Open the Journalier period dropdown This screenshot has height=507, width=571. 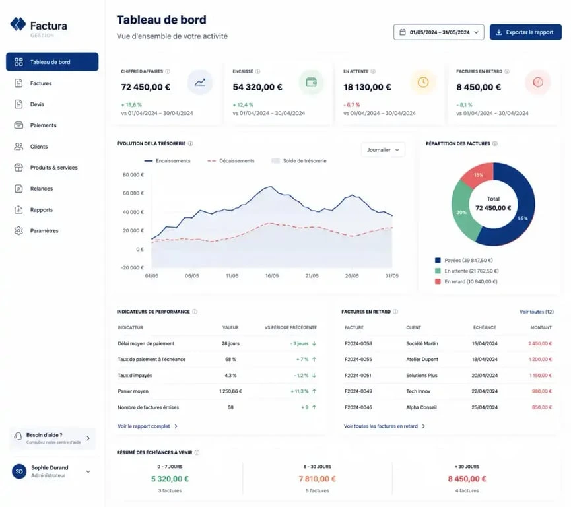pos(383,150)
